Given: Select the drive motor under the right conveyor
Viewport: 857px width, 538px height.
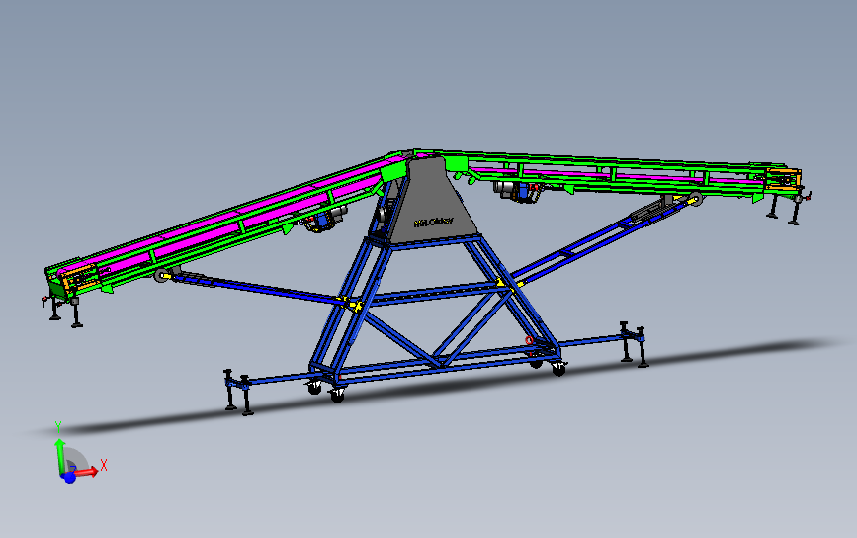Looking at the screenshot, I should point(518,191).
